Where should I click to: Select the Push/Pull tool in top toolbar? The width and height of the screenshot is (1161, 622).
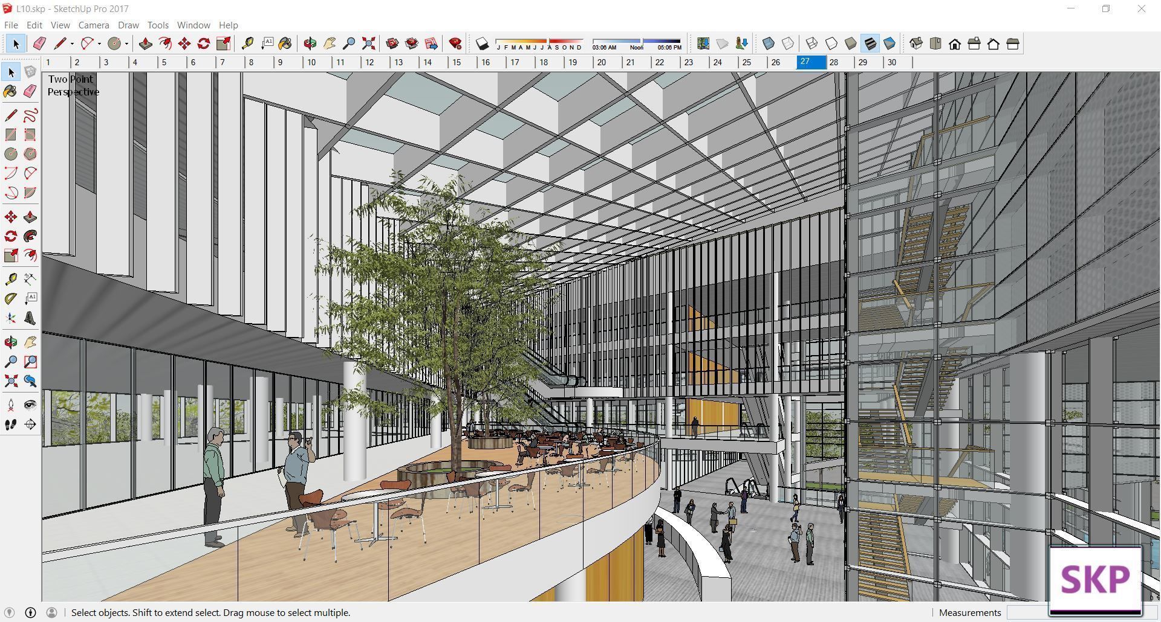pyautogui.click(x=145, y=43)
